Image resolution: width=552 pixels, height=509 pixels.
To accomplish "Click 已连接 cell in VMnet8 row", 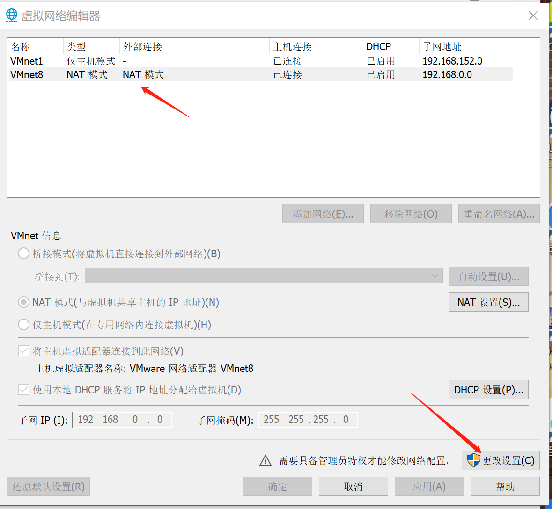I will [287, 74].
